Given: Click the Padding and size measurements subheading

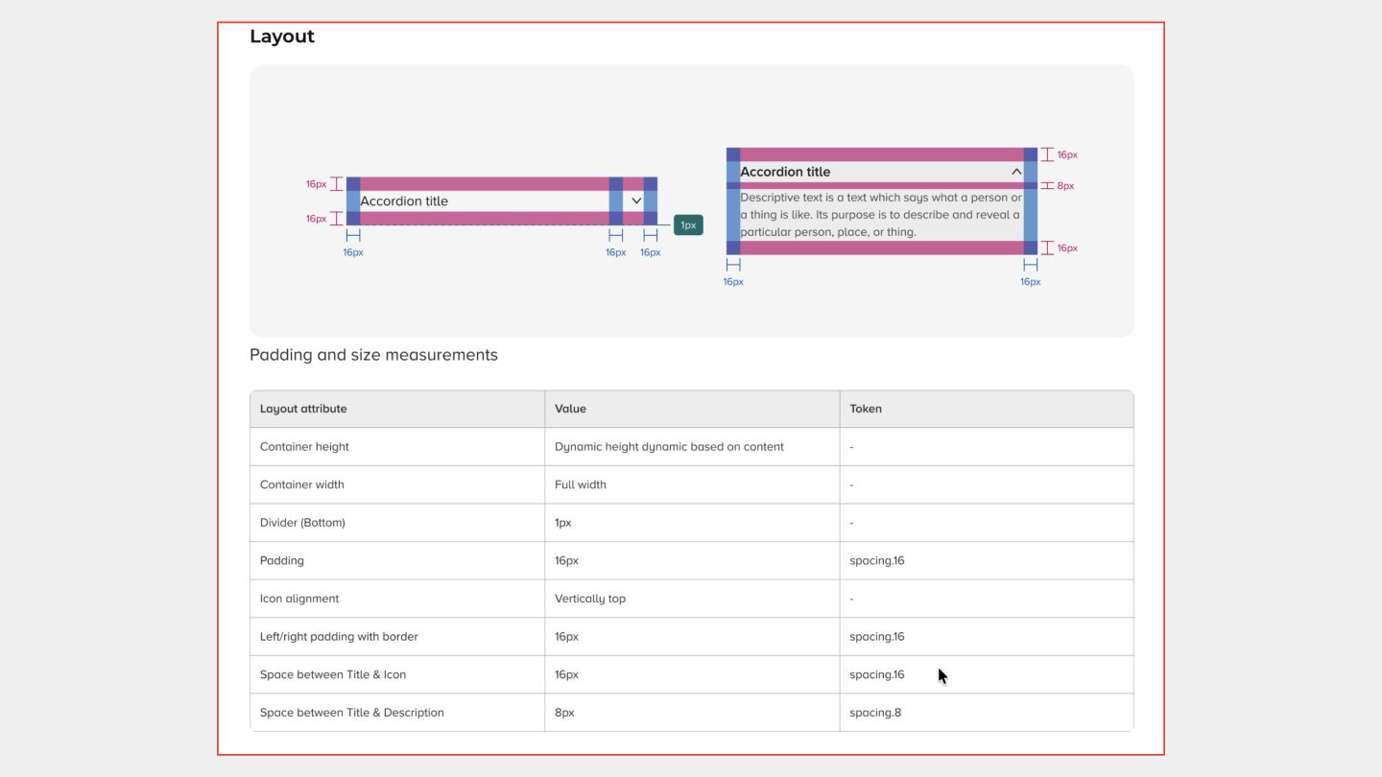Looking at the screenshot, I should click(373, 355).
